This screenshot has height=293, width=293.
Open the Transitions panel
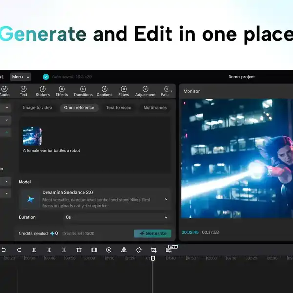83,91
